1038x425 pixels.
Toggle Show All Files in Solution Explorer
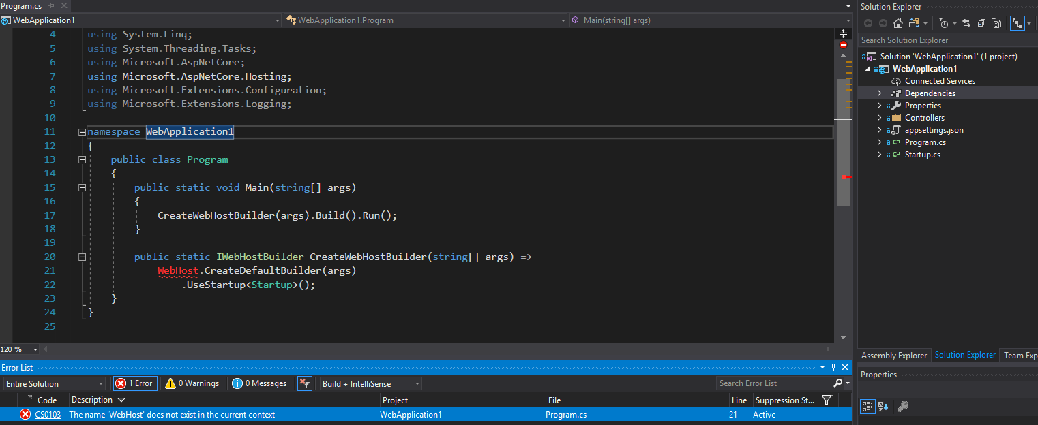coord(996,24)
